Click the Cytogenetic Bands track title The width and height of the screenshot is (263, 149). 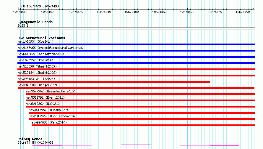pyautogui.click(x=35, y=22)
